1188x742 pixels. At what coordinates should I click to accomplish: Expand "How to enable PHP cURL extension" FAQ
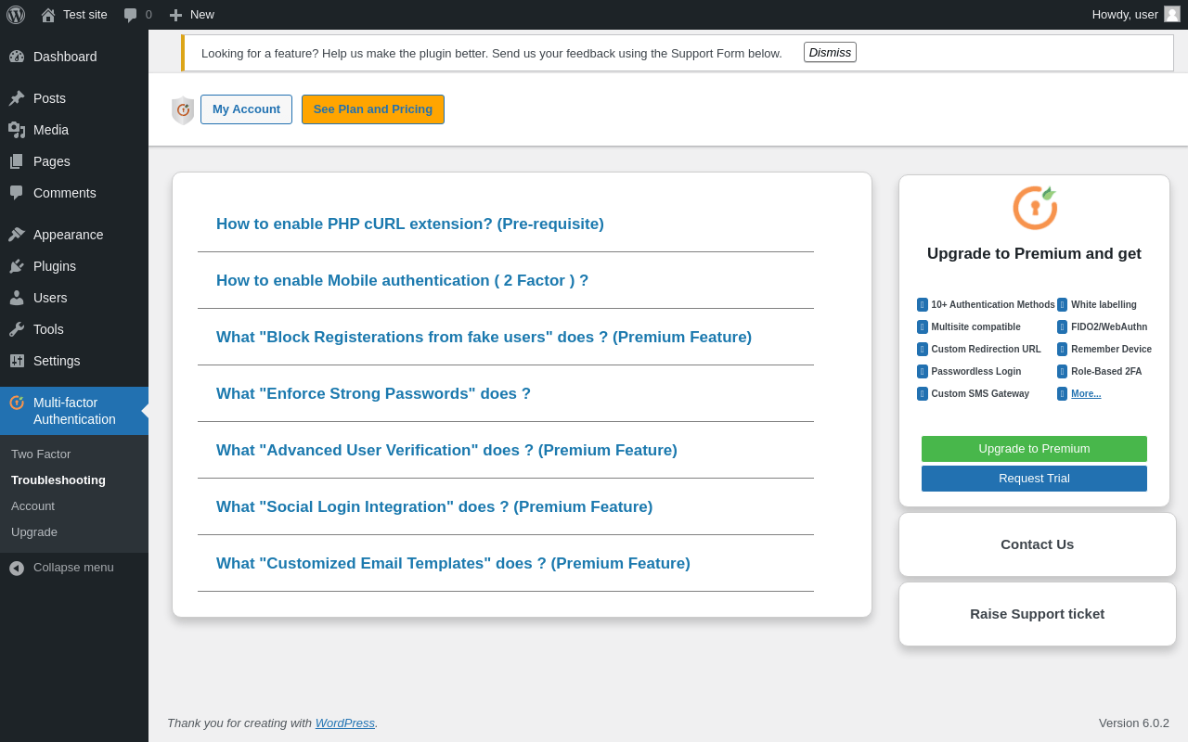410,224
